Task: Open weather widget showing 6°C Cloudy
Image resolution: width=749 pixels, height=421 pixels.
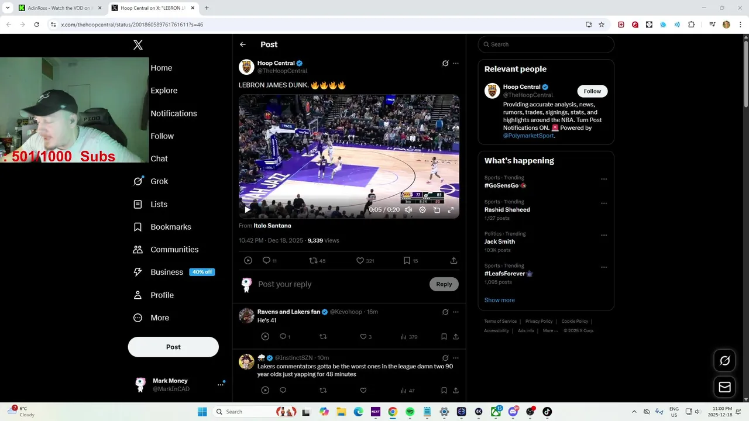Action: pyautogui.click(x=21, y=412)
